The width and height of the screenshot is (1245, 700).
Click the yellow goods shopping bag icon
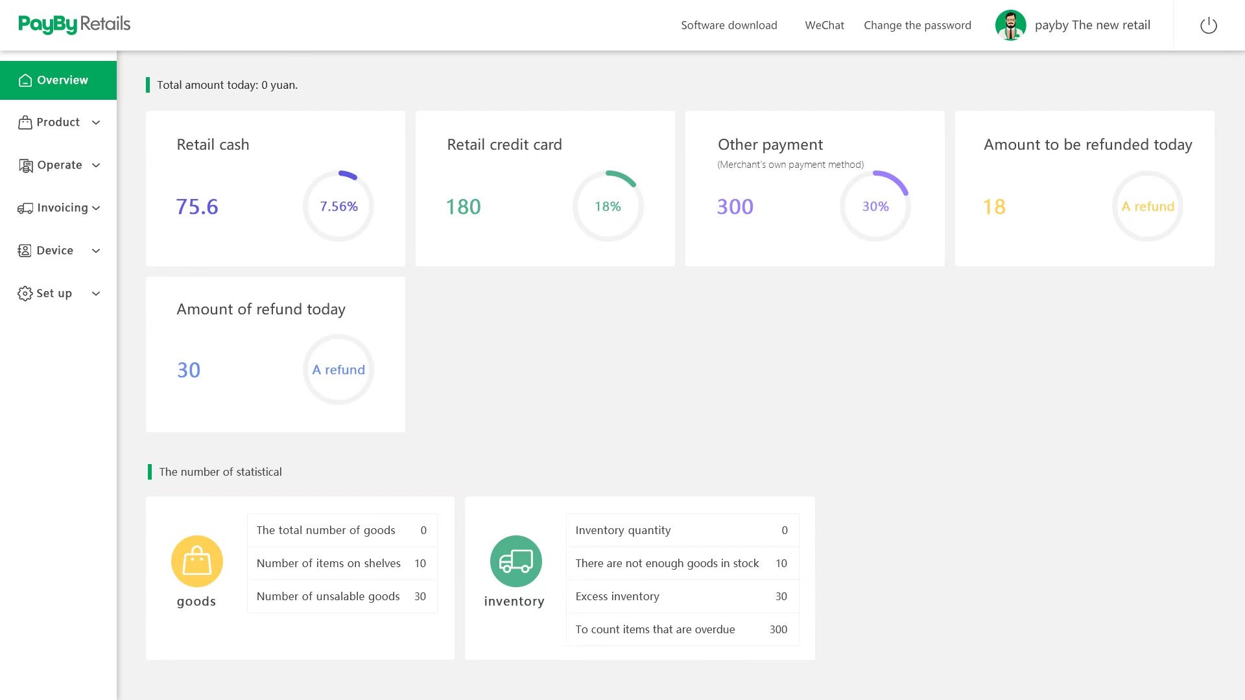(197, 561)
